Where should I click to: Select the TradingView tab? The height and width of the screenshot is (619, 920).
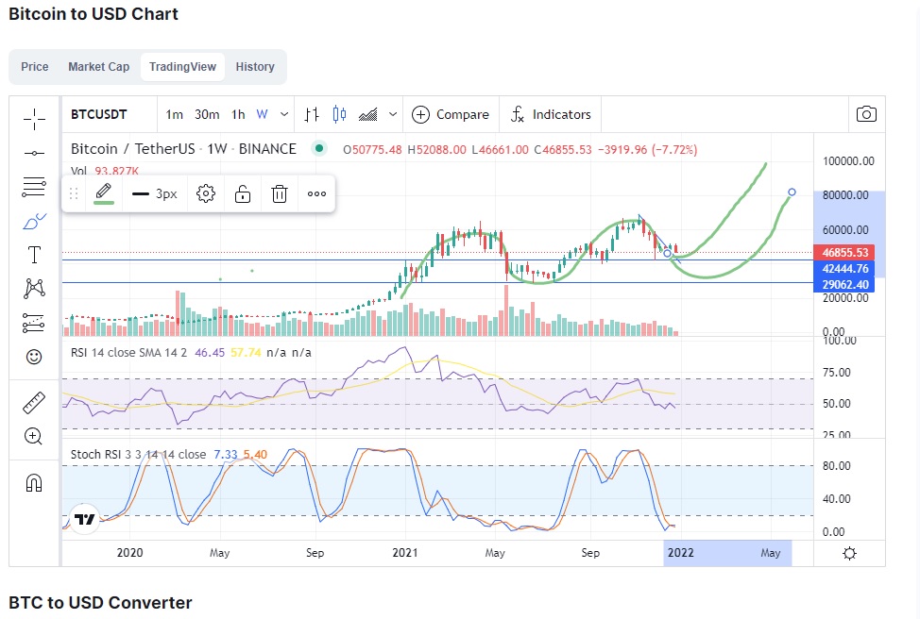(x=182, y=67)
